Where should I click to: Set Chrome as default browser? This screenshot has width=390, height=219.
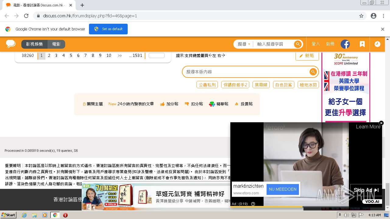[x=108, y=29]
